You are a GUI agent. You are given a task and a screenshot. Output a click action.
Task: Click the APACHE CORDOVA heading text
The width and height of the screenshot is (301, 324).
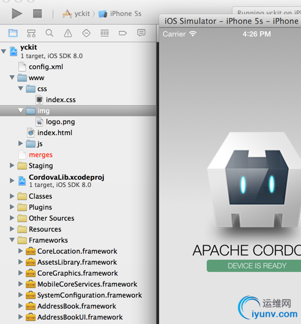[x=247, y=250]
